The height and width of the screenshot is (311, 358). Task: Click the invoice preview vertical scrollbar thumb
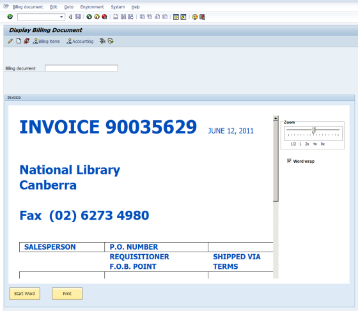click(x=276, y=161)
